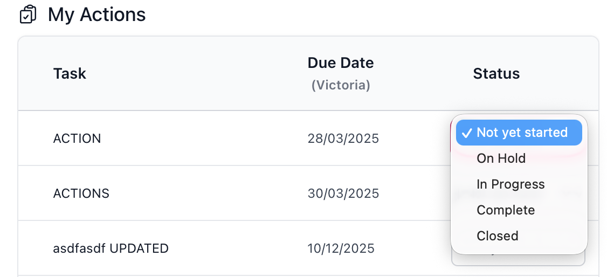Viewport: 607px width, 277px height.
Task: Select Closed in the status dropdown
Action: (x=497, y=236)
